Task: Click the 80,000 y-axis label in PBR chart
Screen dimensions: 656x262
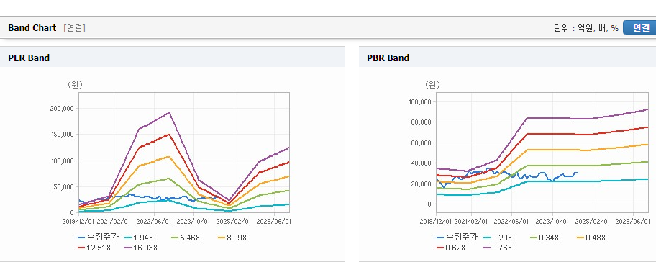Action: (422, 122)
